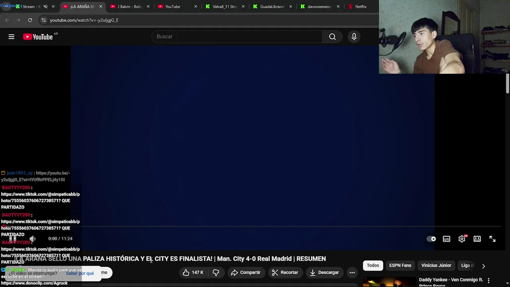Show next category chips arrow
The height and width of the screenshot is (287, 510).
click(483, 266)
